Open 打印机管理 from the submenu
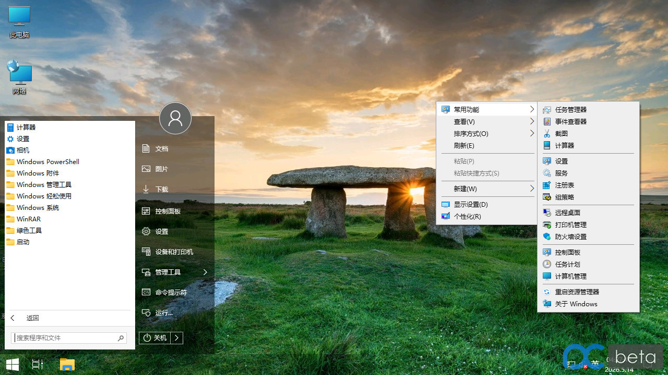The image size is (668, 375). pyautogui.click(x=588, y=224)
